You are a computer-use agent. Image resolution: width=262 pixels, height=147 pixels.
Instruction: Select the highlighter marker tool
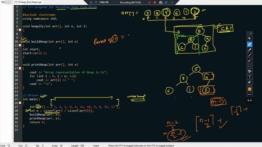(249, 50)
